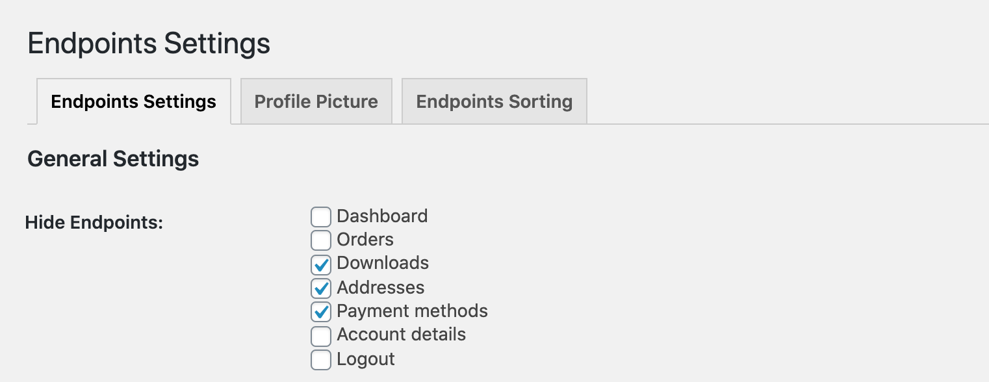Image resolution: width=989 pixels, height=382 pixels.
Task: Click the Orders label next to its checkbox
Action: tap(364, 240)
